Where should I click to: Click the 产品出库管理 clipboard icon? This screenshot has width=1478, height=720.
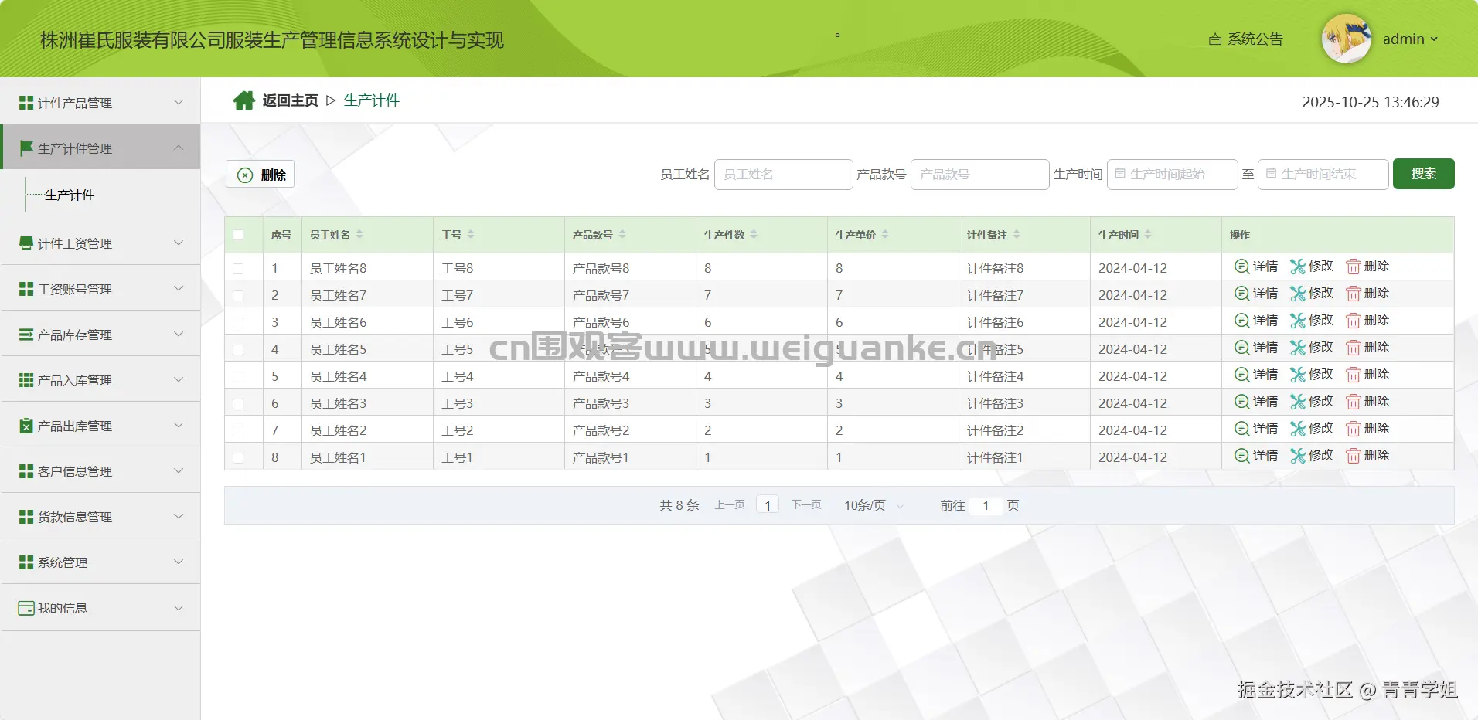[x=26, y=426]
